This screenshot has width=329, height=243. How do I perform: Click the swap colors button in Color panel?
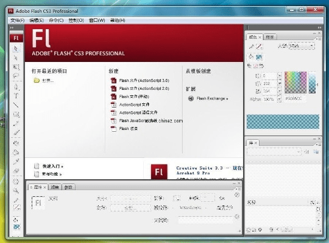pyautogui.click(x=261, y=66)
